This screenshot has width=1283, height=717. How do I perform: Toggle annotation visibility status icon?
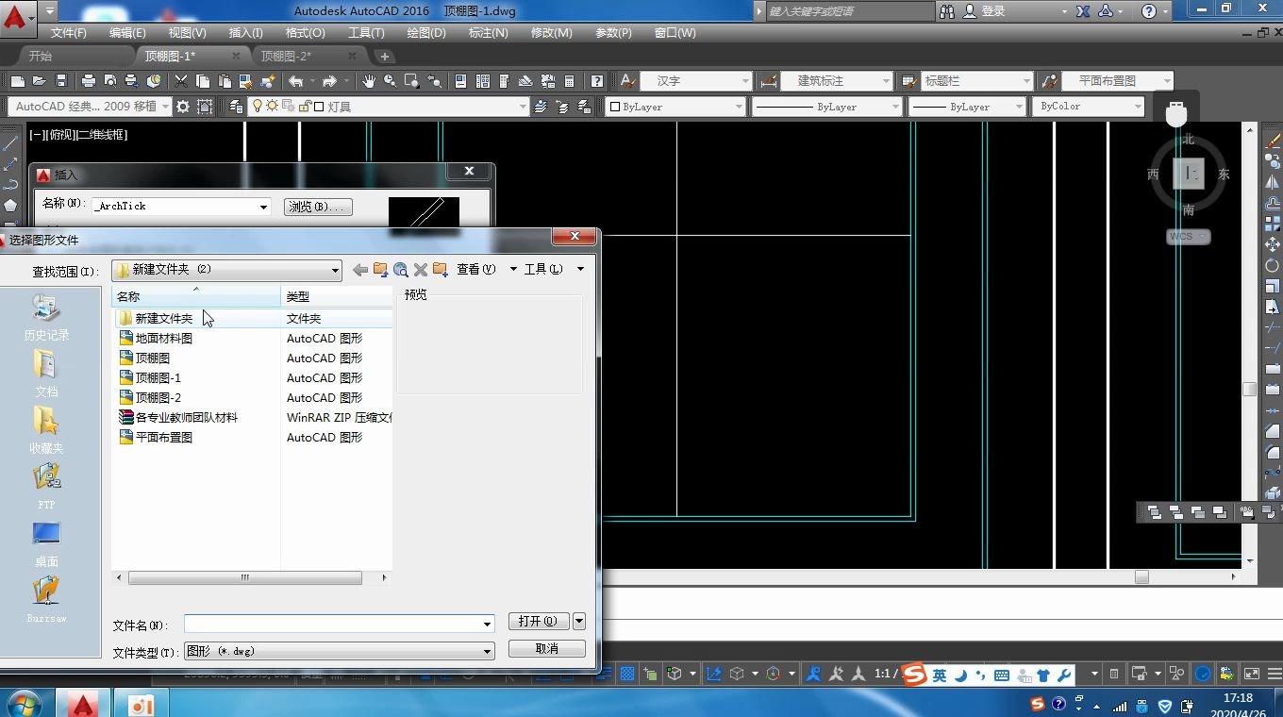coord(813,674)
